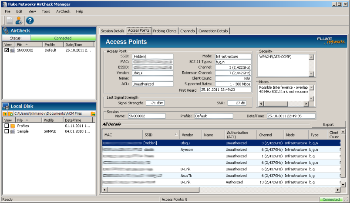350x203 pixels.
Task: Click the Local Disk path C:\Users\klimanov
Action: tap(48, 113)
